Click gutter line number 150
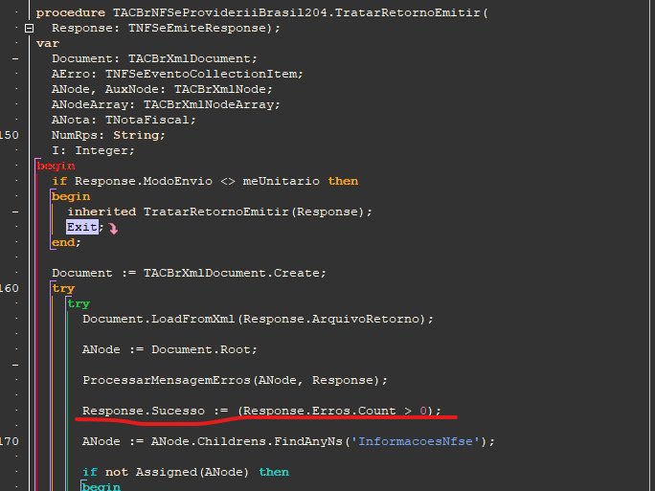655x491 pixels. tap(10, 135)
